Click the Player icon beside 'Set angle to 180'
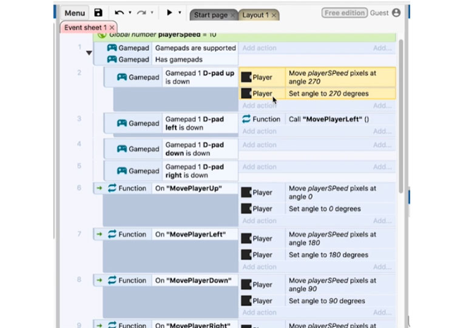Viewport: 463px width, 328px height. point(246,255)
